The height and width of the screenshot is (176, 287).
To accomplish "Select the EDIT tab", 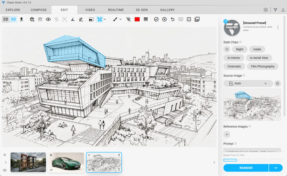I will coord(64,10).
